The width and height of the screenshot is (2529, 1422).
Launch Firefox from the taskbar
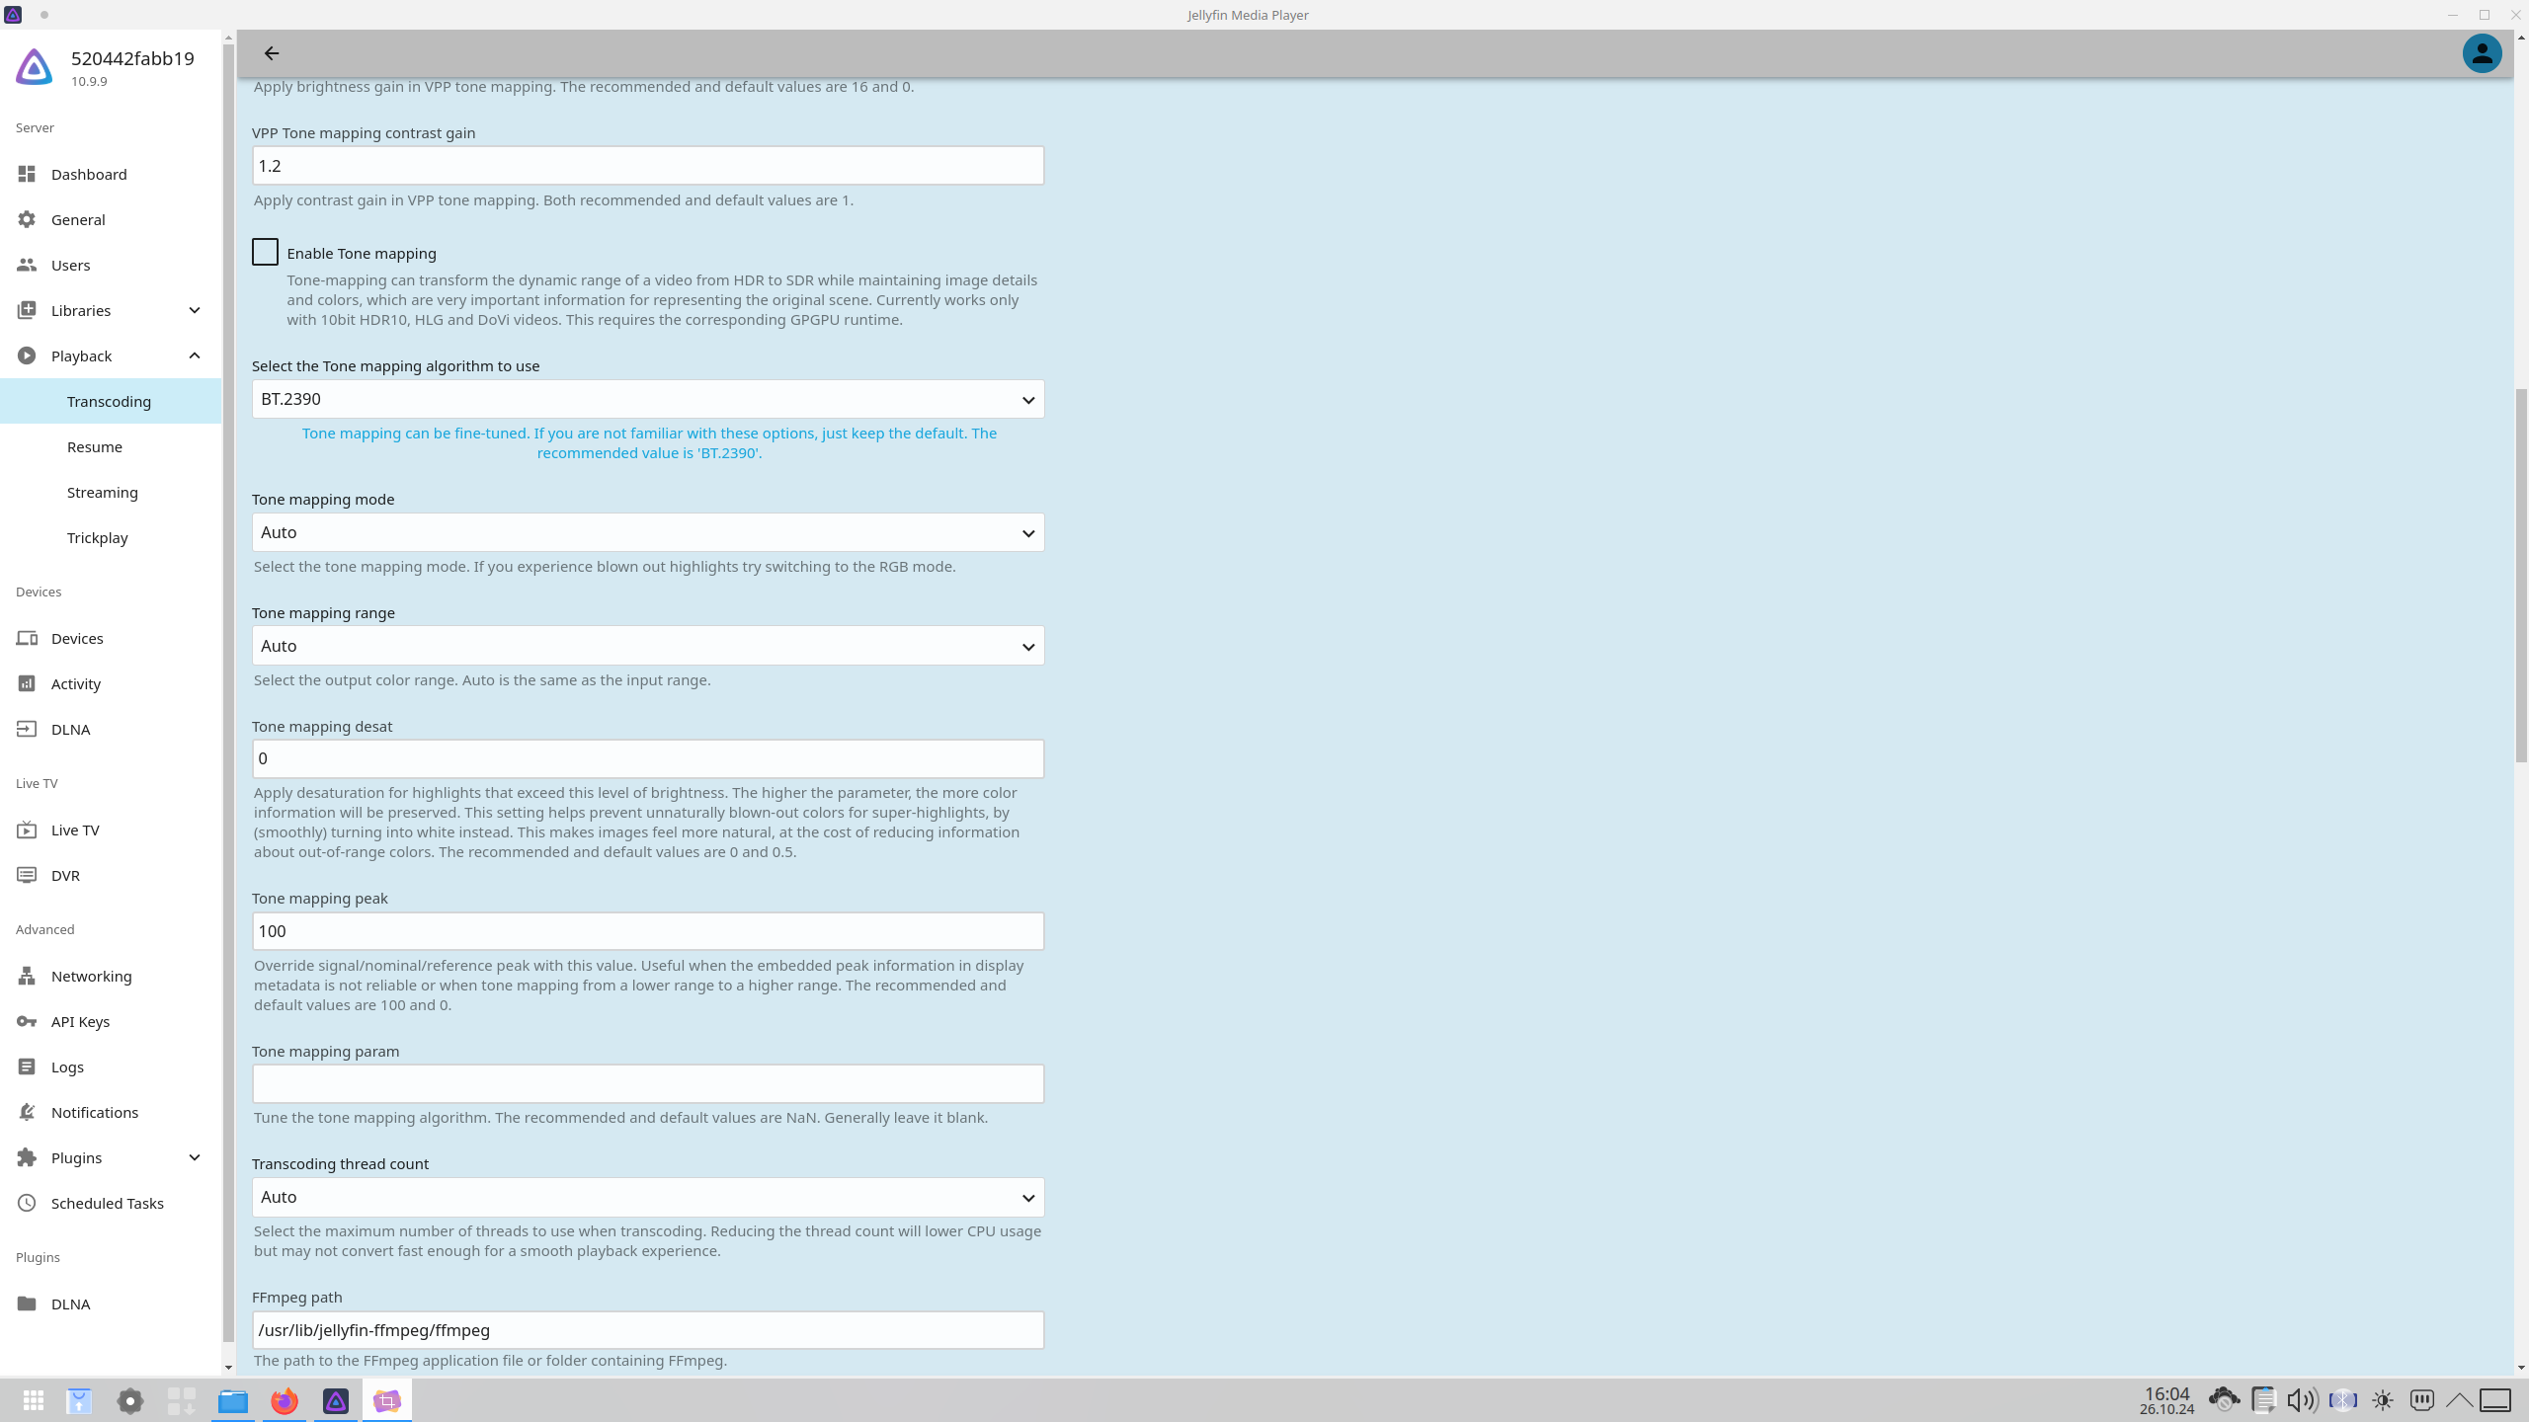click(x=285, y=1400)
